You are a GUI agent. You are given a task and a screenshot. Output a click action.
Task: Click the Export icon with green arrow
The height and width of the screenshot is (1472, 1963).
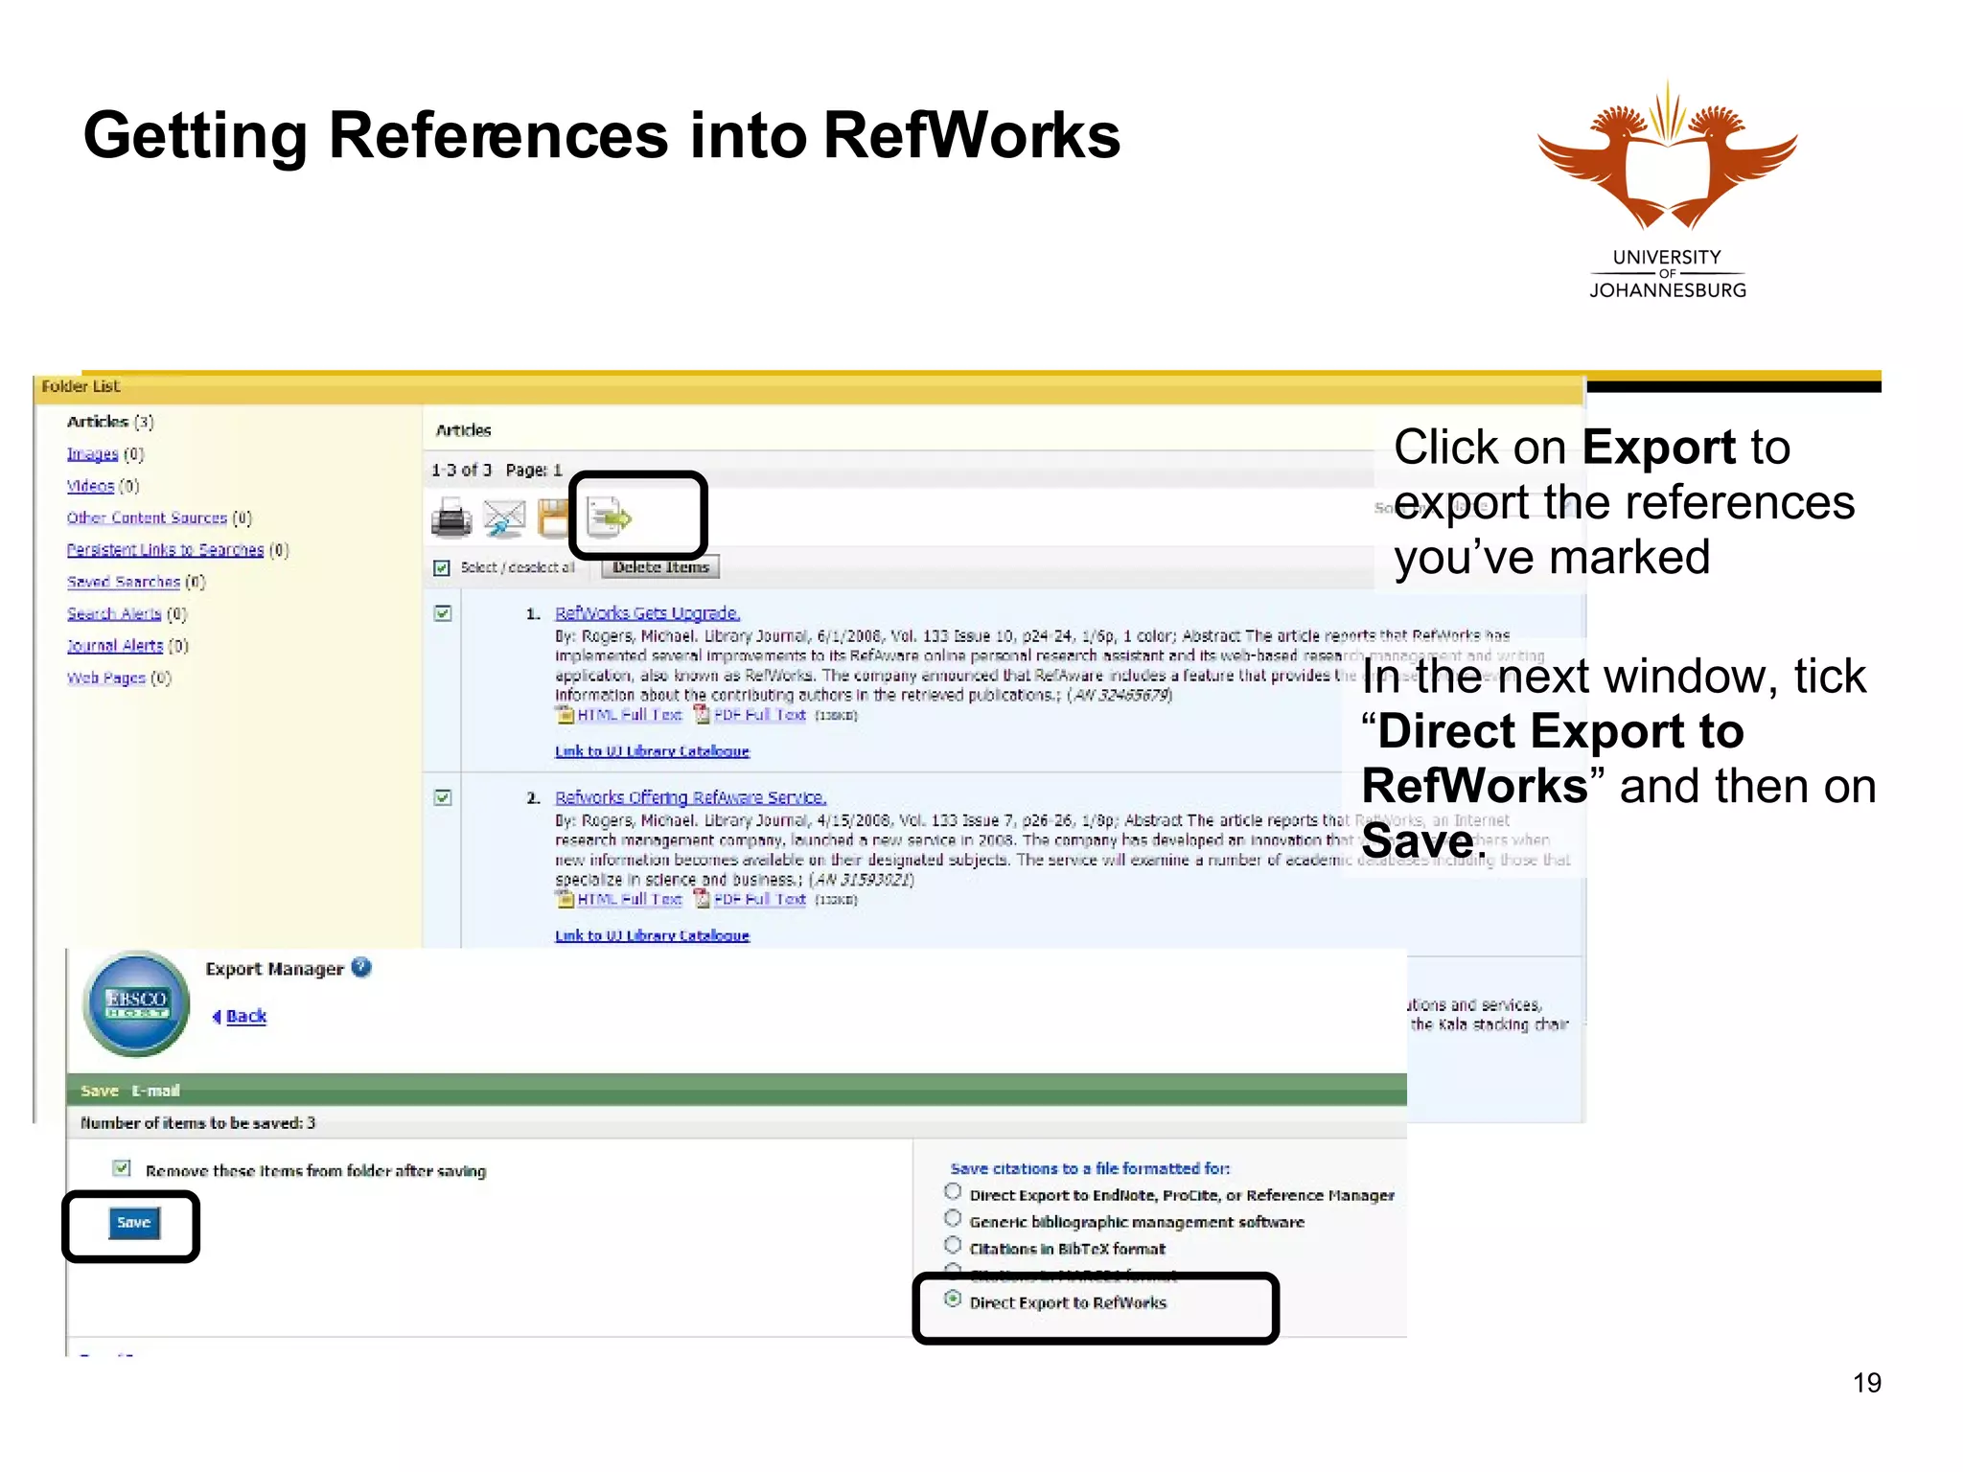(x=610, y=518)
